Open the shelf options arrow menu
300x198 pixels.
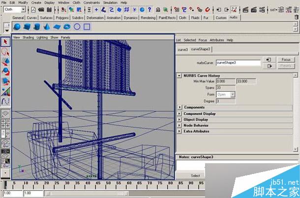[x=7, y=30]
